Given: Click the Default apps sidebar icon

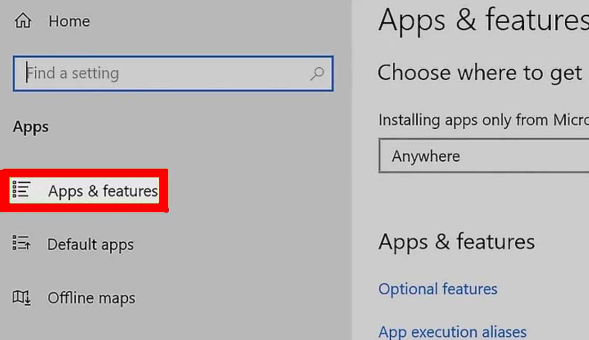Looking at the screenshot, I should (x=22, y=243).
